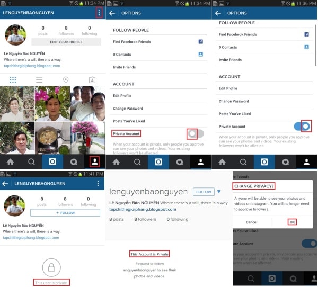
Task: Tap the activity heart icon in first screen's bottom bar
Action: click(x=74, y=162)
